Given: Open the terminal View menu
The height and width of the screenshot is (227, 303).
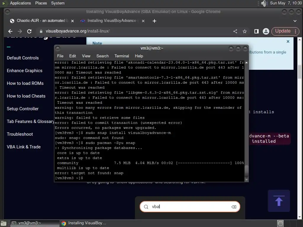Looking at the screenshot, I should click(x=86, y=56).
